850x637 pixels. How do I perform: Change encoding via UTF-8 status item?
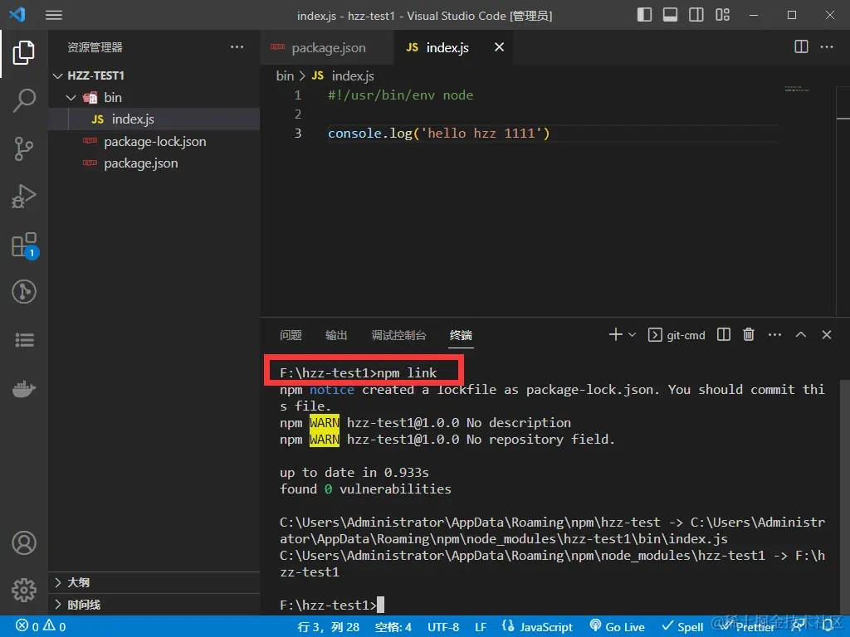click(443, 627)
